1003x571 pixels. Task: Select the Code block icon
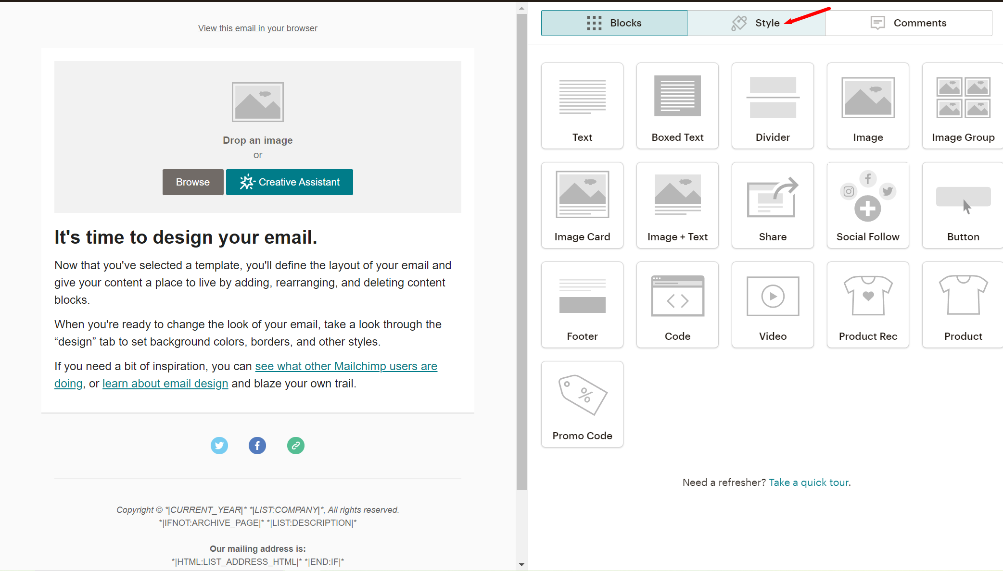pos(677,305)
